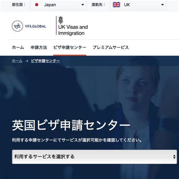Click the VFS Global circular logo
This screenshot has width=179, height=179.
tap(17, 26)
